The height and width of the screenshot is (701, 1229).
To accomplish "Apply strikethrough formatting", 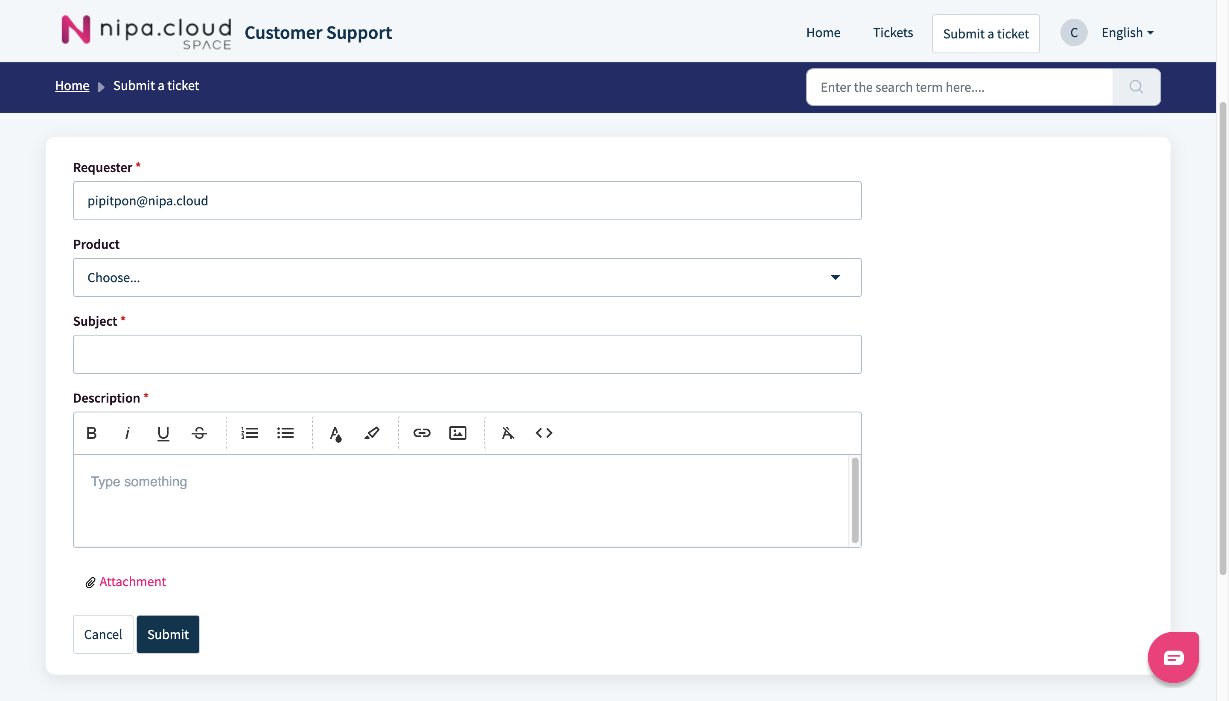I will 199,433.
